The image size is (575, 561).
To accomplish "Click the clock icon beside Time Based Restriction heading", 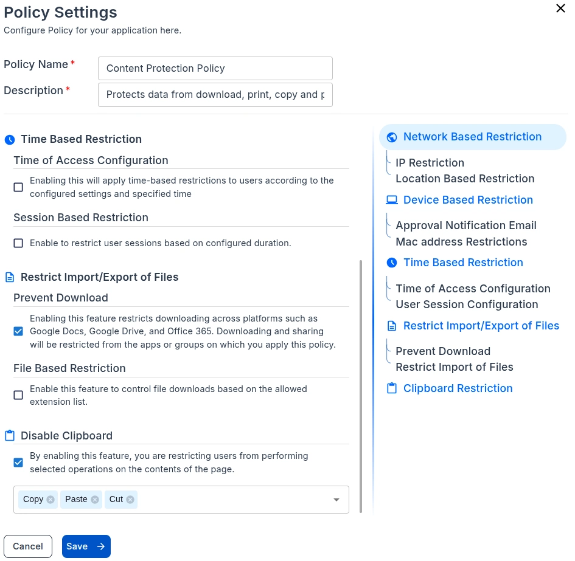I will click(10, 140).
